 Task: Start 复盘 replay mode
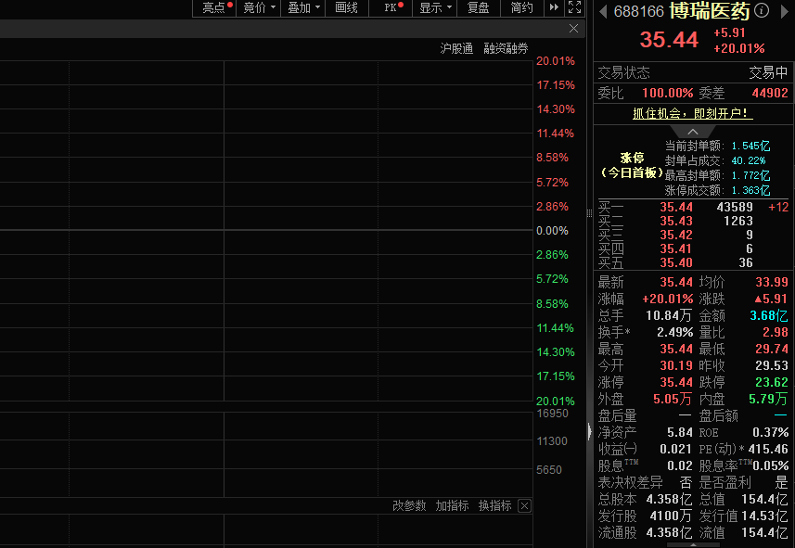point(478,7)
